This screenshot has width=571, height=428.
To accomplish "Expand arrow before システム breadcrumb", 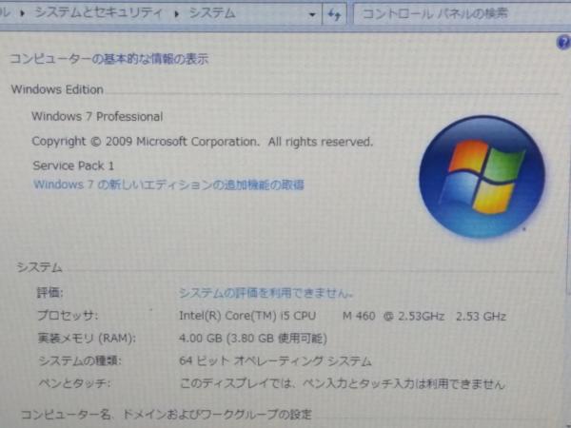I will pos(177,14).
